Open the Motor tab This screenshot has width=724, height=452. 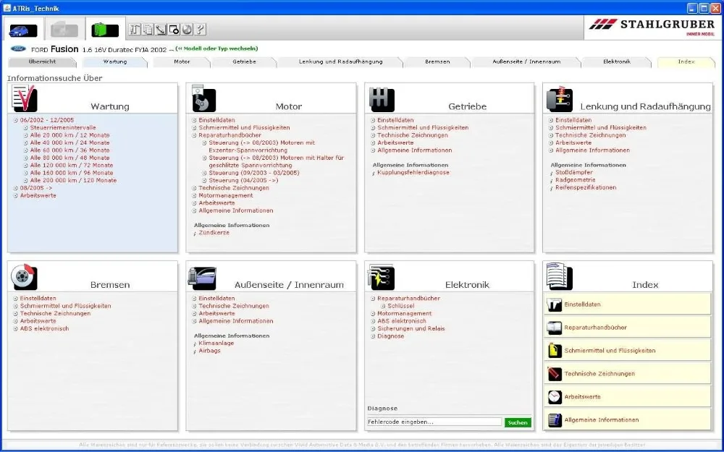click(182, 61)
